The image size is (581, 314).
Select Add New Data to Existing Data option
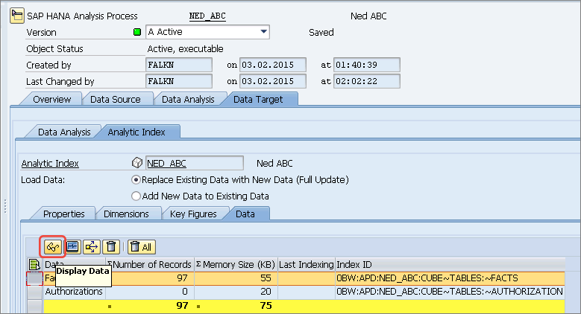point(136,196)
